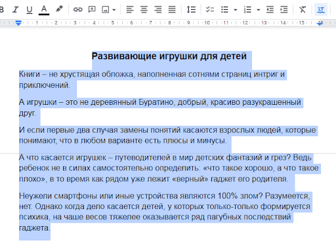
Task: Insert an image
Action: tap(106, 10)
